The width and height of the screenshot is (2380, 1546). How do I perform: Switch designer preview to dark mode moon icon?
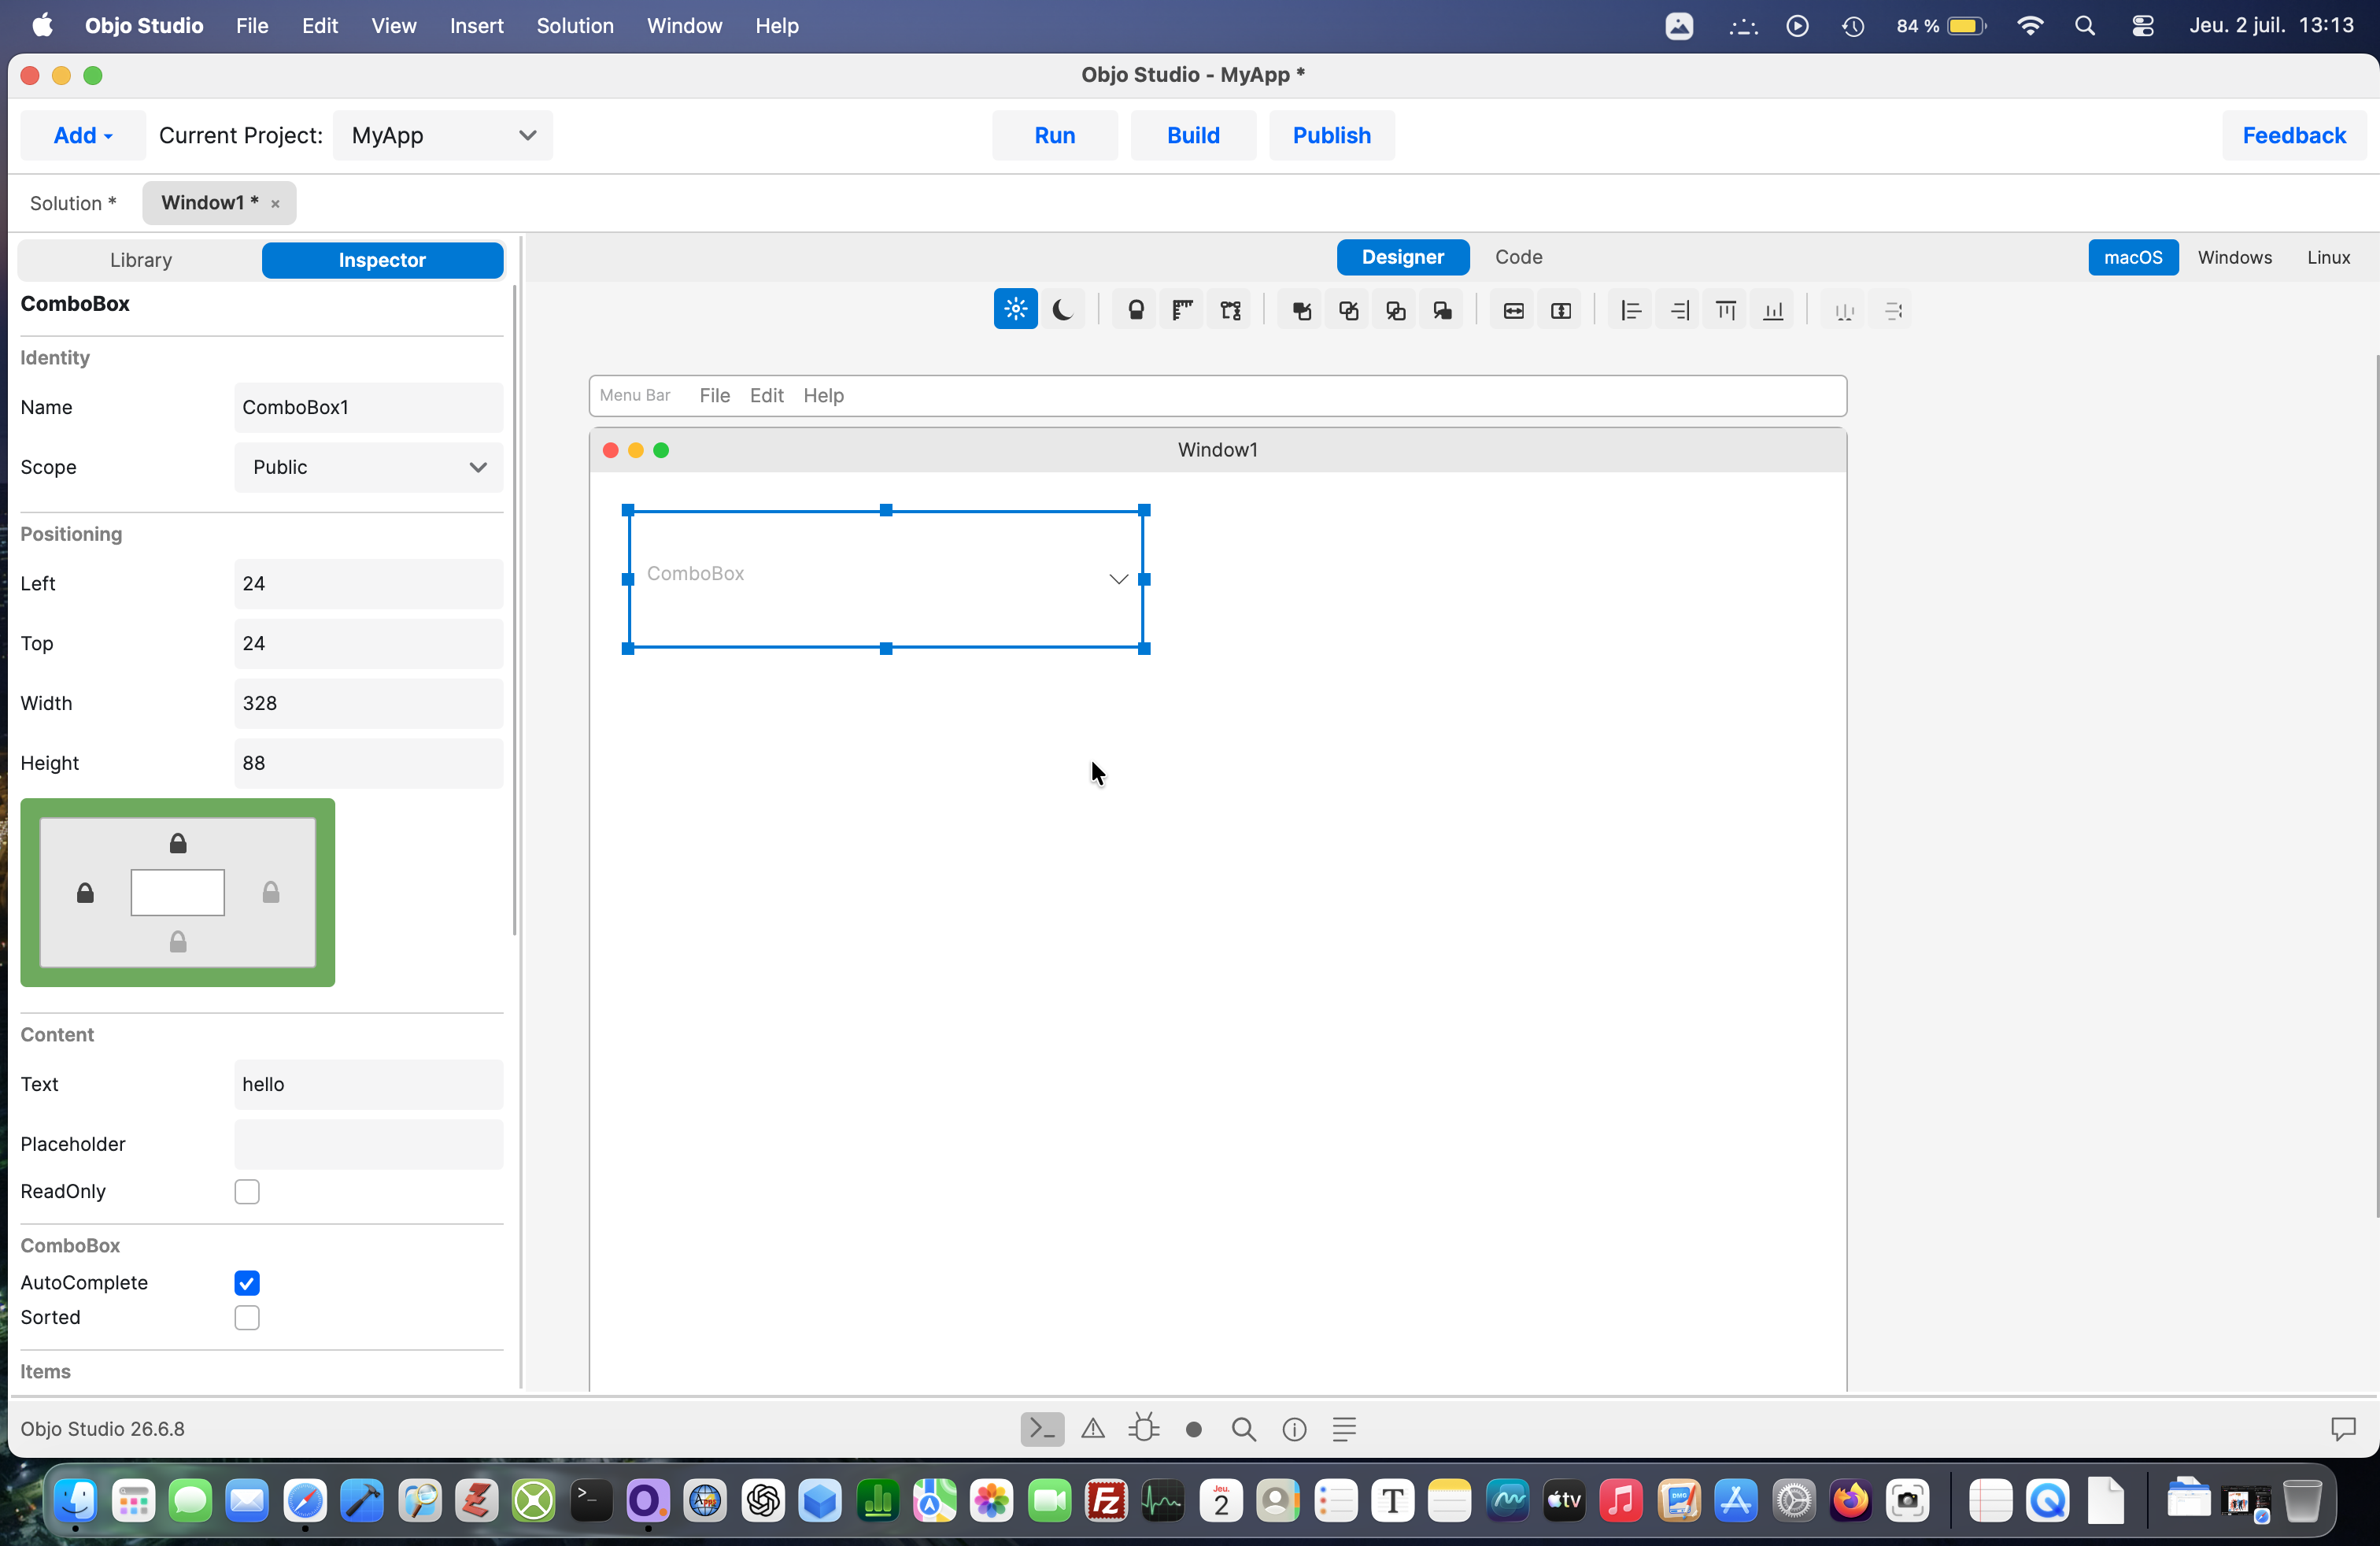coord(1063,310)
